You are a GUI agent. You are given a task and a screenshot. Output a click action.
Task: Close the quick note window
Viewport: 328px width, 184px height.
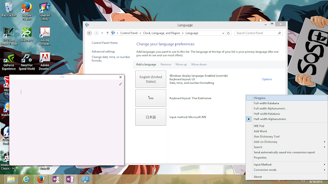[x=120, y=77]
